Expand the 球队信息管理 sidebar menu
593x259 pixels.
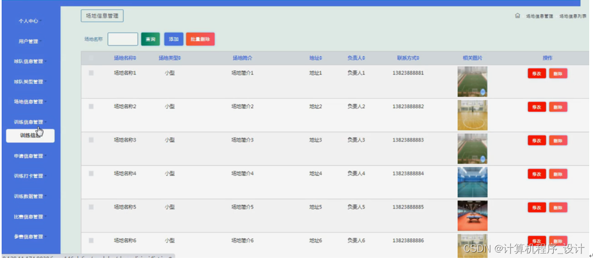coord(29,61)
